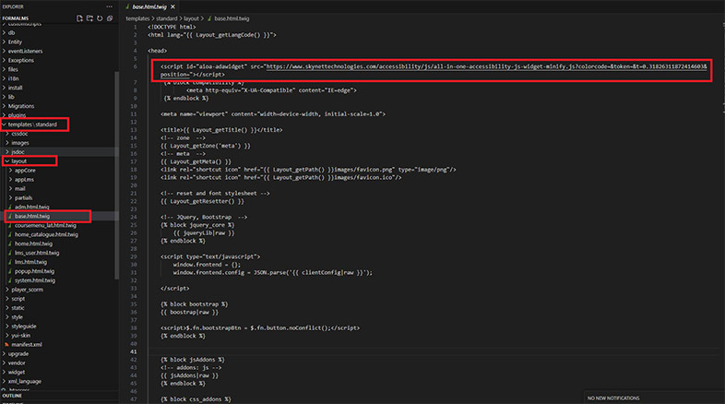
Task: Expand the styleguide folder
Action: click(24, 327)
